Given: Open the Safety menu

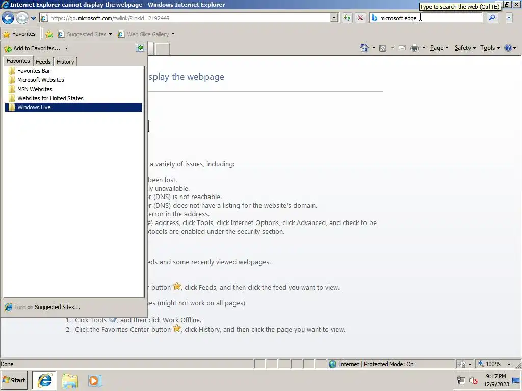Looking at the screenshot, I should coord(465,48).
